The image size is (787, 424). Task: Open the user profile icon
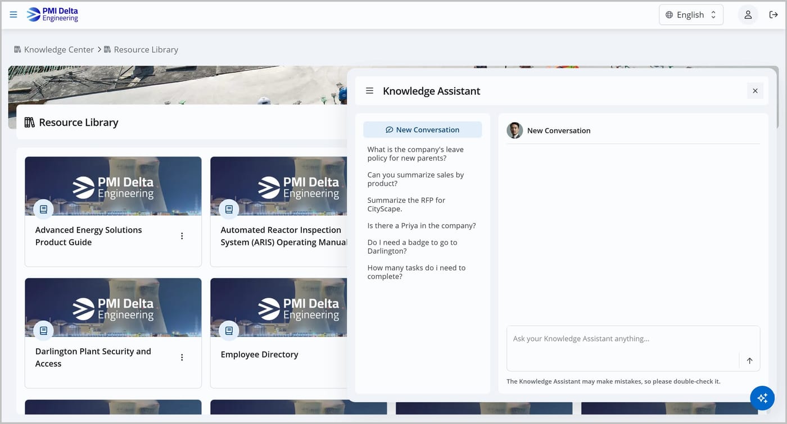748,15
